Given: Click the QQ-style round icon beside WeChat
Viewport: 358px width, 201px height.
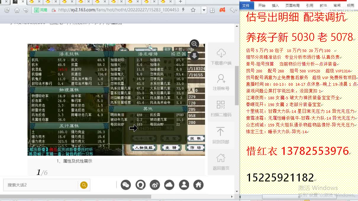Looking at the screenshot, I should [141, 185].
